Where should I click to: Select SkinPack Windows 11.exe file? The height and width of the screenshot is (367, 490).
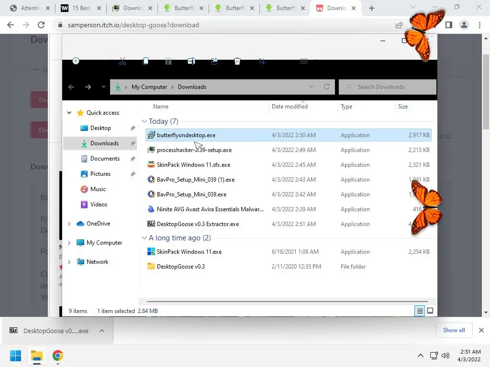pyautogui.click(x=288, y=252)
